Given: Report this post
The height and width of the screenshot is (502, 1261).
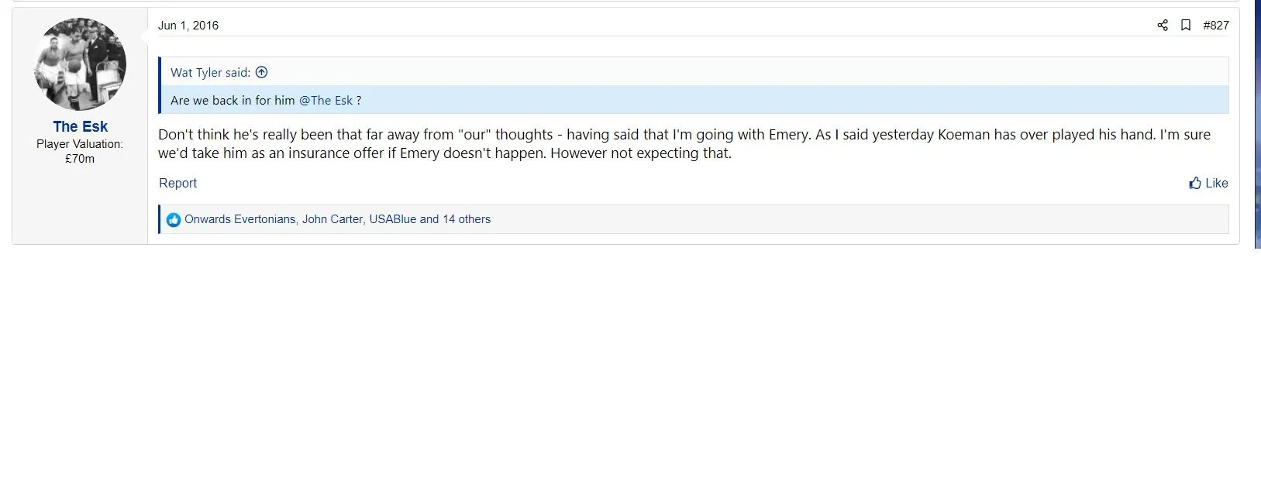Looking at the screenshot, I should pyautogui.click(x=177, y=184).
